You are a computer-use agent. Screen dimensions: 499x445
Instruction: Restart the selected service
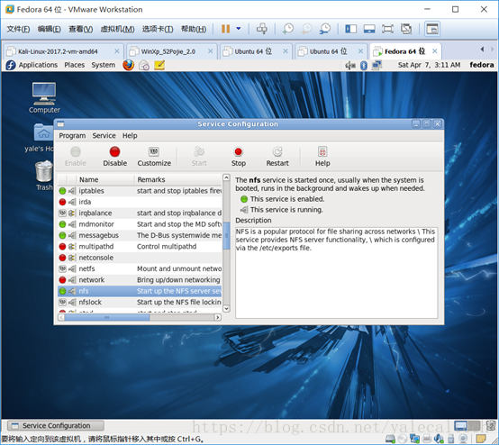coord(277,157)
